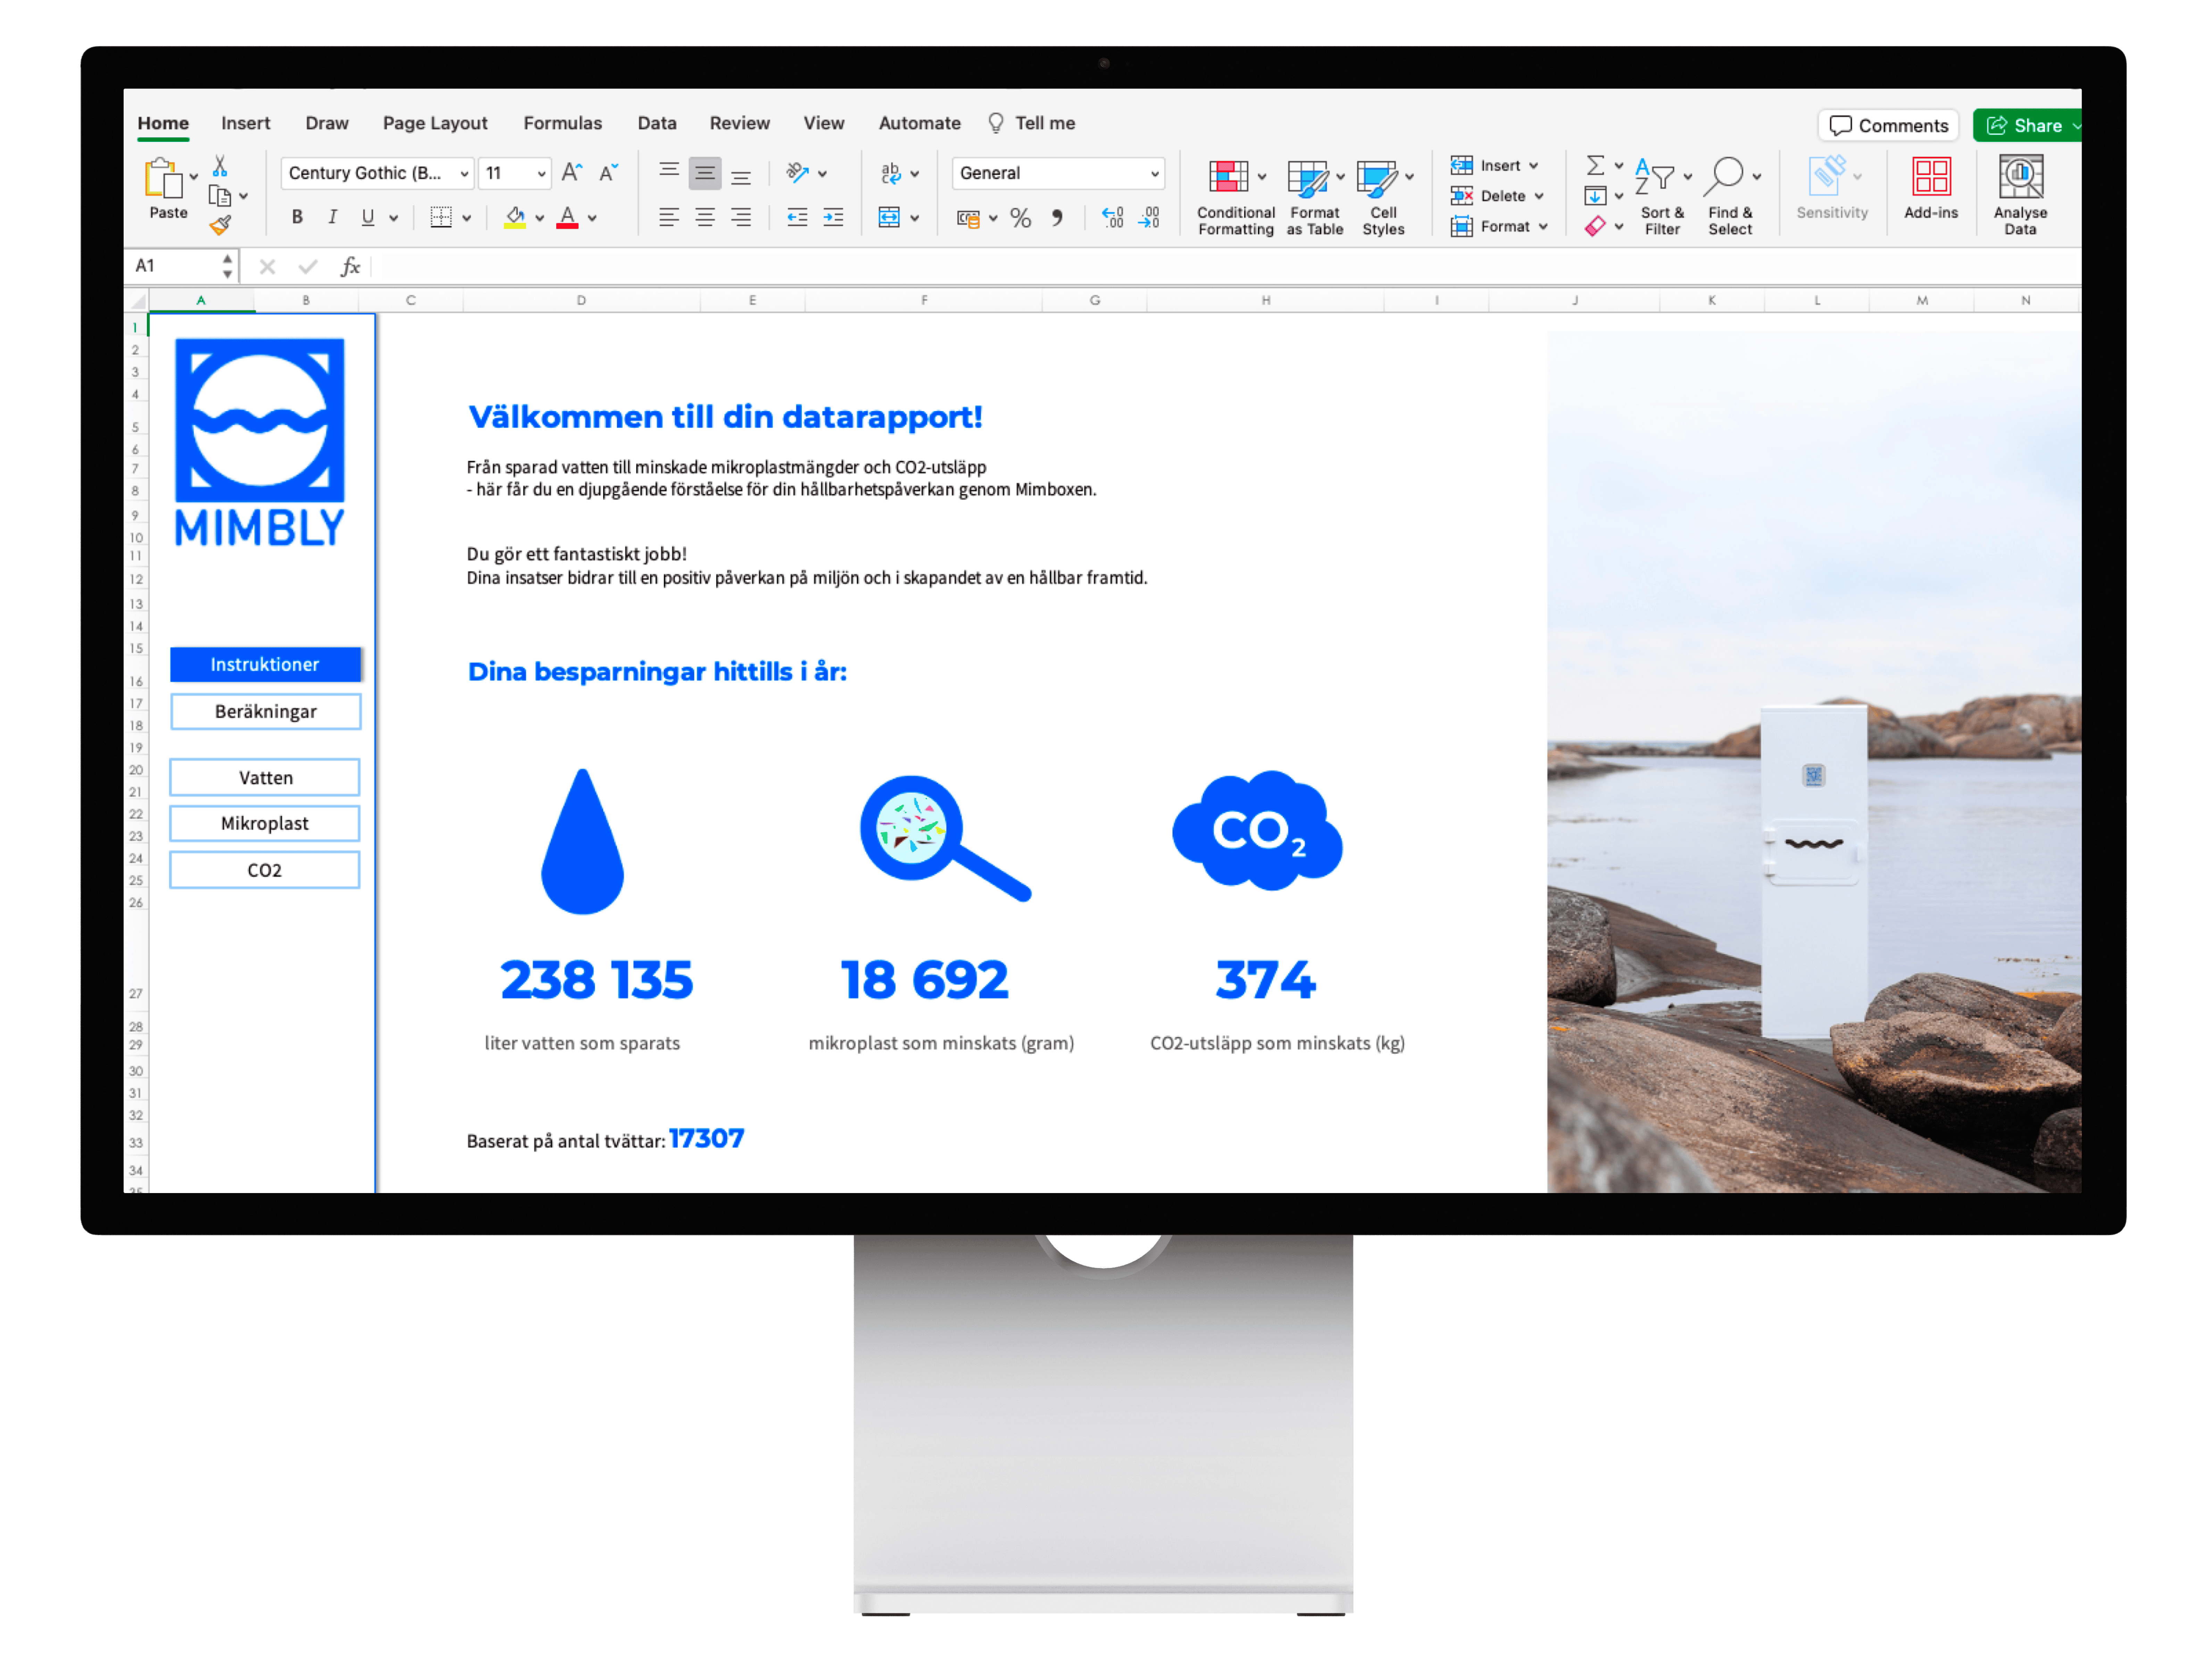Click the Comments button
The height and width of the screenshot is (1653, 2205).
(x=1888, y=126)
